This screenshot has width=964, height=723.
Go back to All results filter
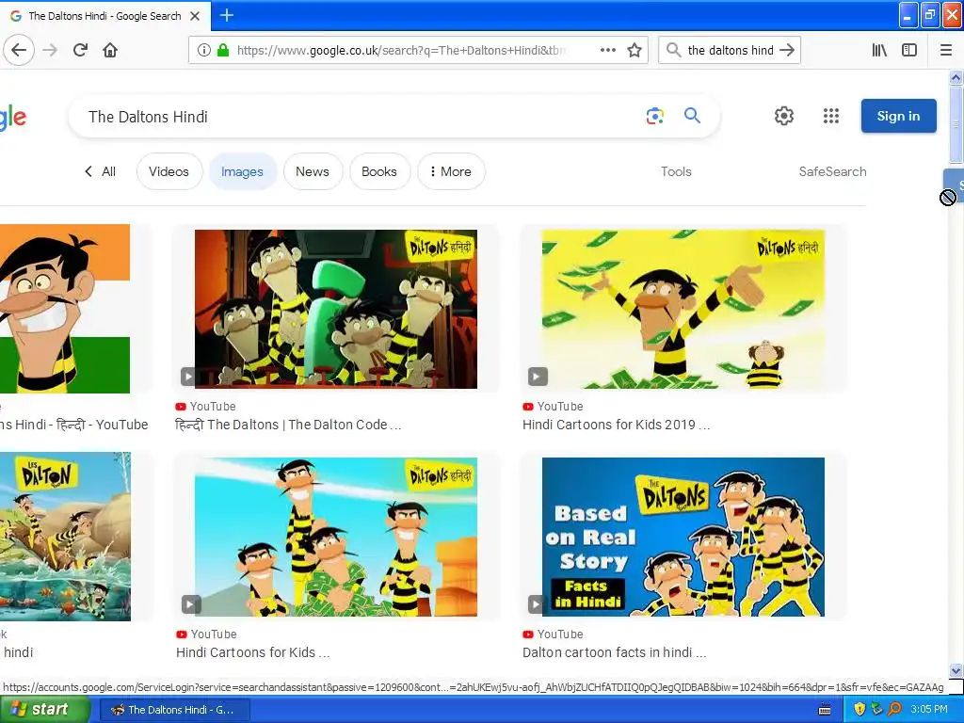(x=100, y=171)
